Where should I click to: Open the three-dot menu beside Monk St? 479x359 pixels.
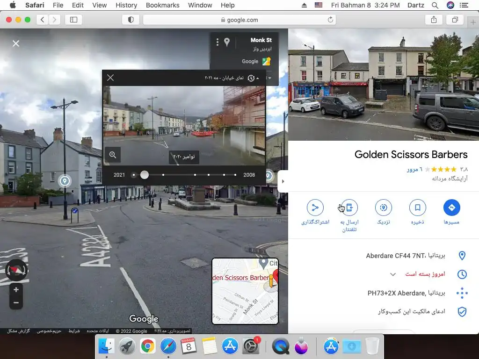217,42
